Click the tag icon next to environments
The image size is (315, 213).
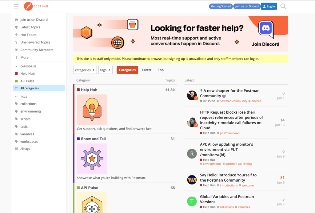17,111
